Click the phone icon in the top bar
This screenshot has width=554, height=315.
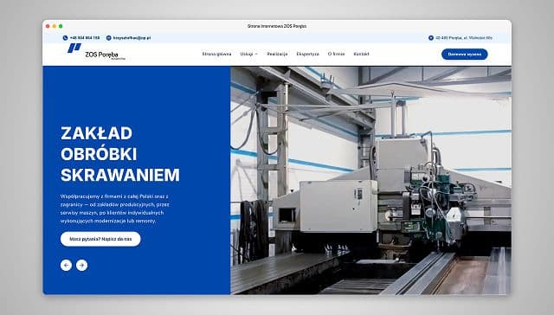click(x=65, y=38)
